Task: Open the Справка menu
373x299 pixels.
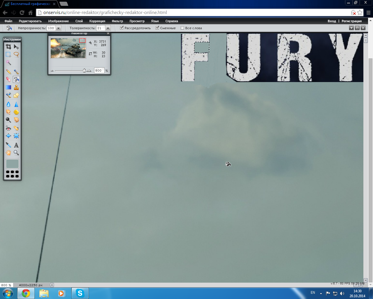Action: coord(172,21)
